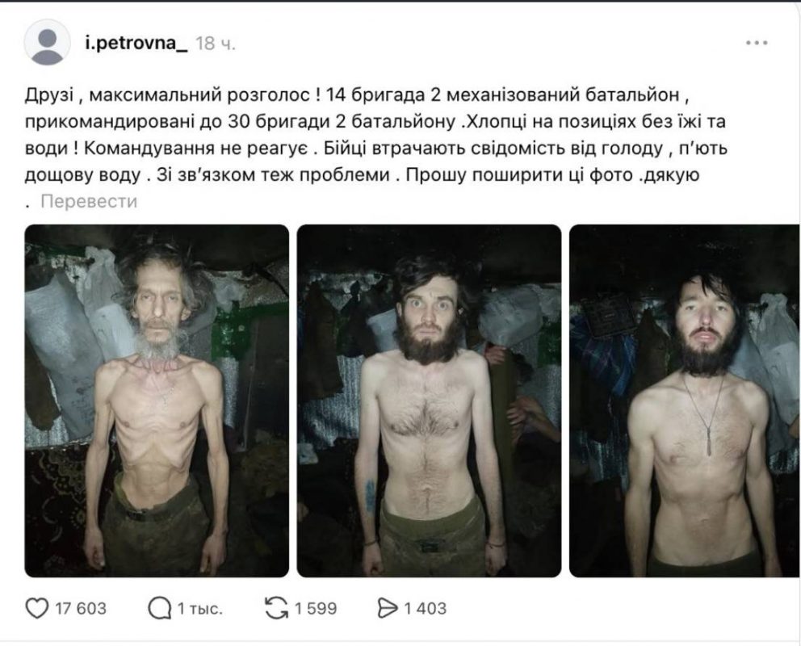This screenshot has width=801, height=646.
Task: Click the "Перевести" translate link
Action: (89, 201)
